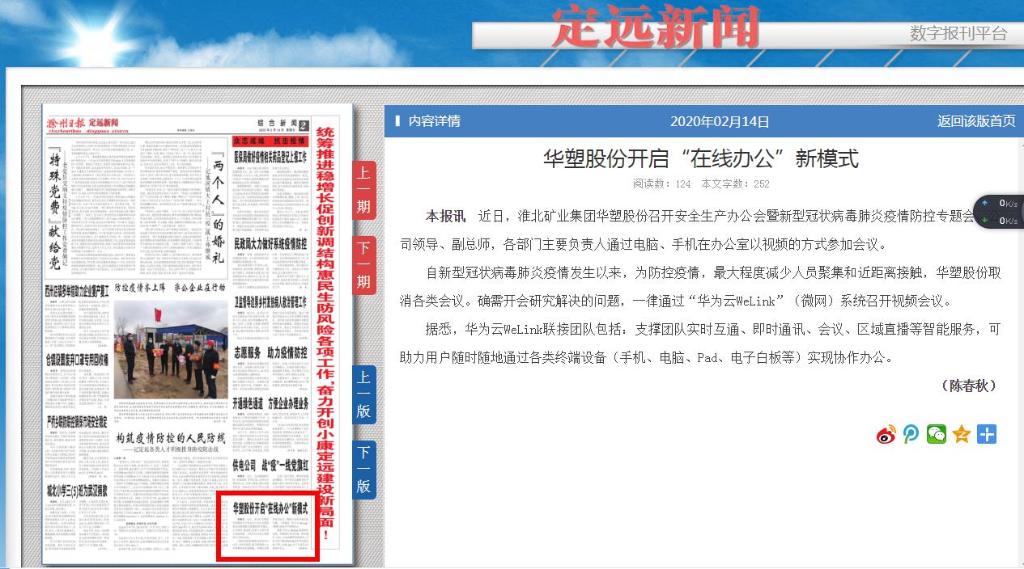Go to next page (blue 下一版)
Screen dimensions: 1024x569
[363, 470]
